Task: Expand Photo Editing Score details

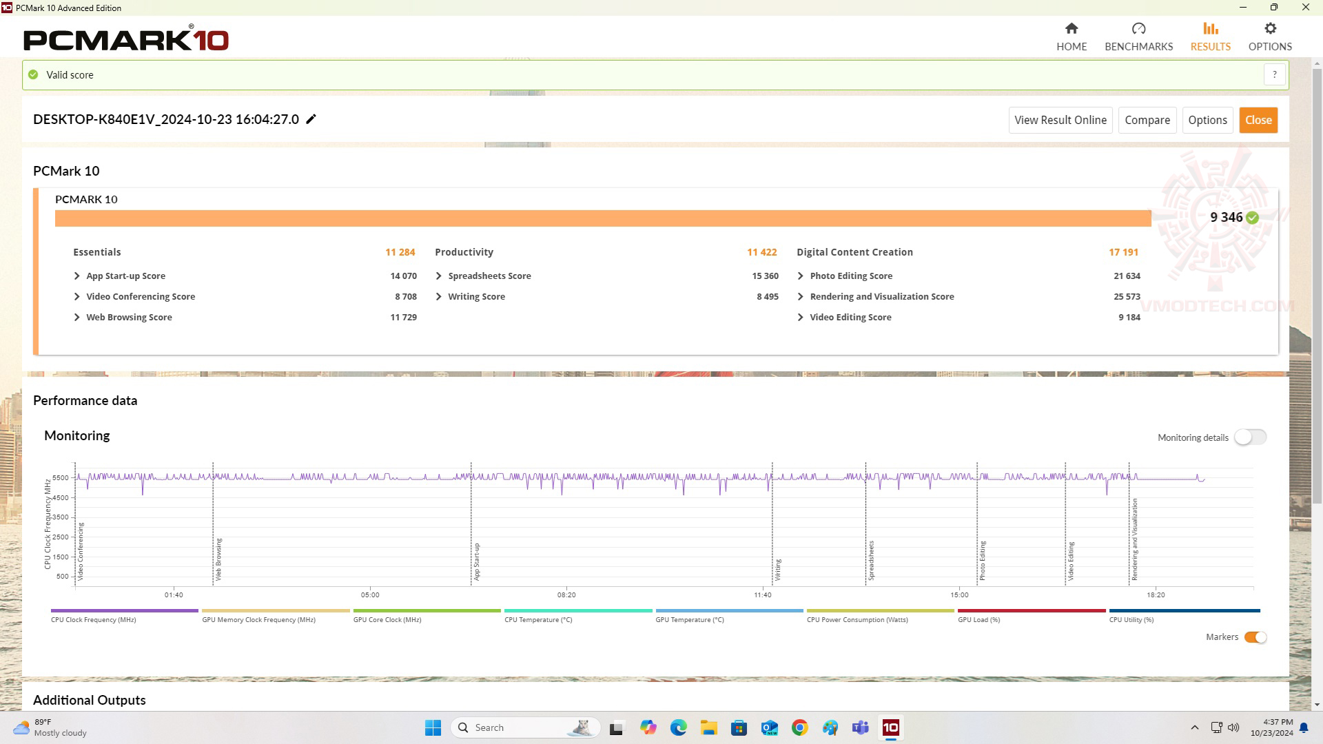Action: (800, 276)
